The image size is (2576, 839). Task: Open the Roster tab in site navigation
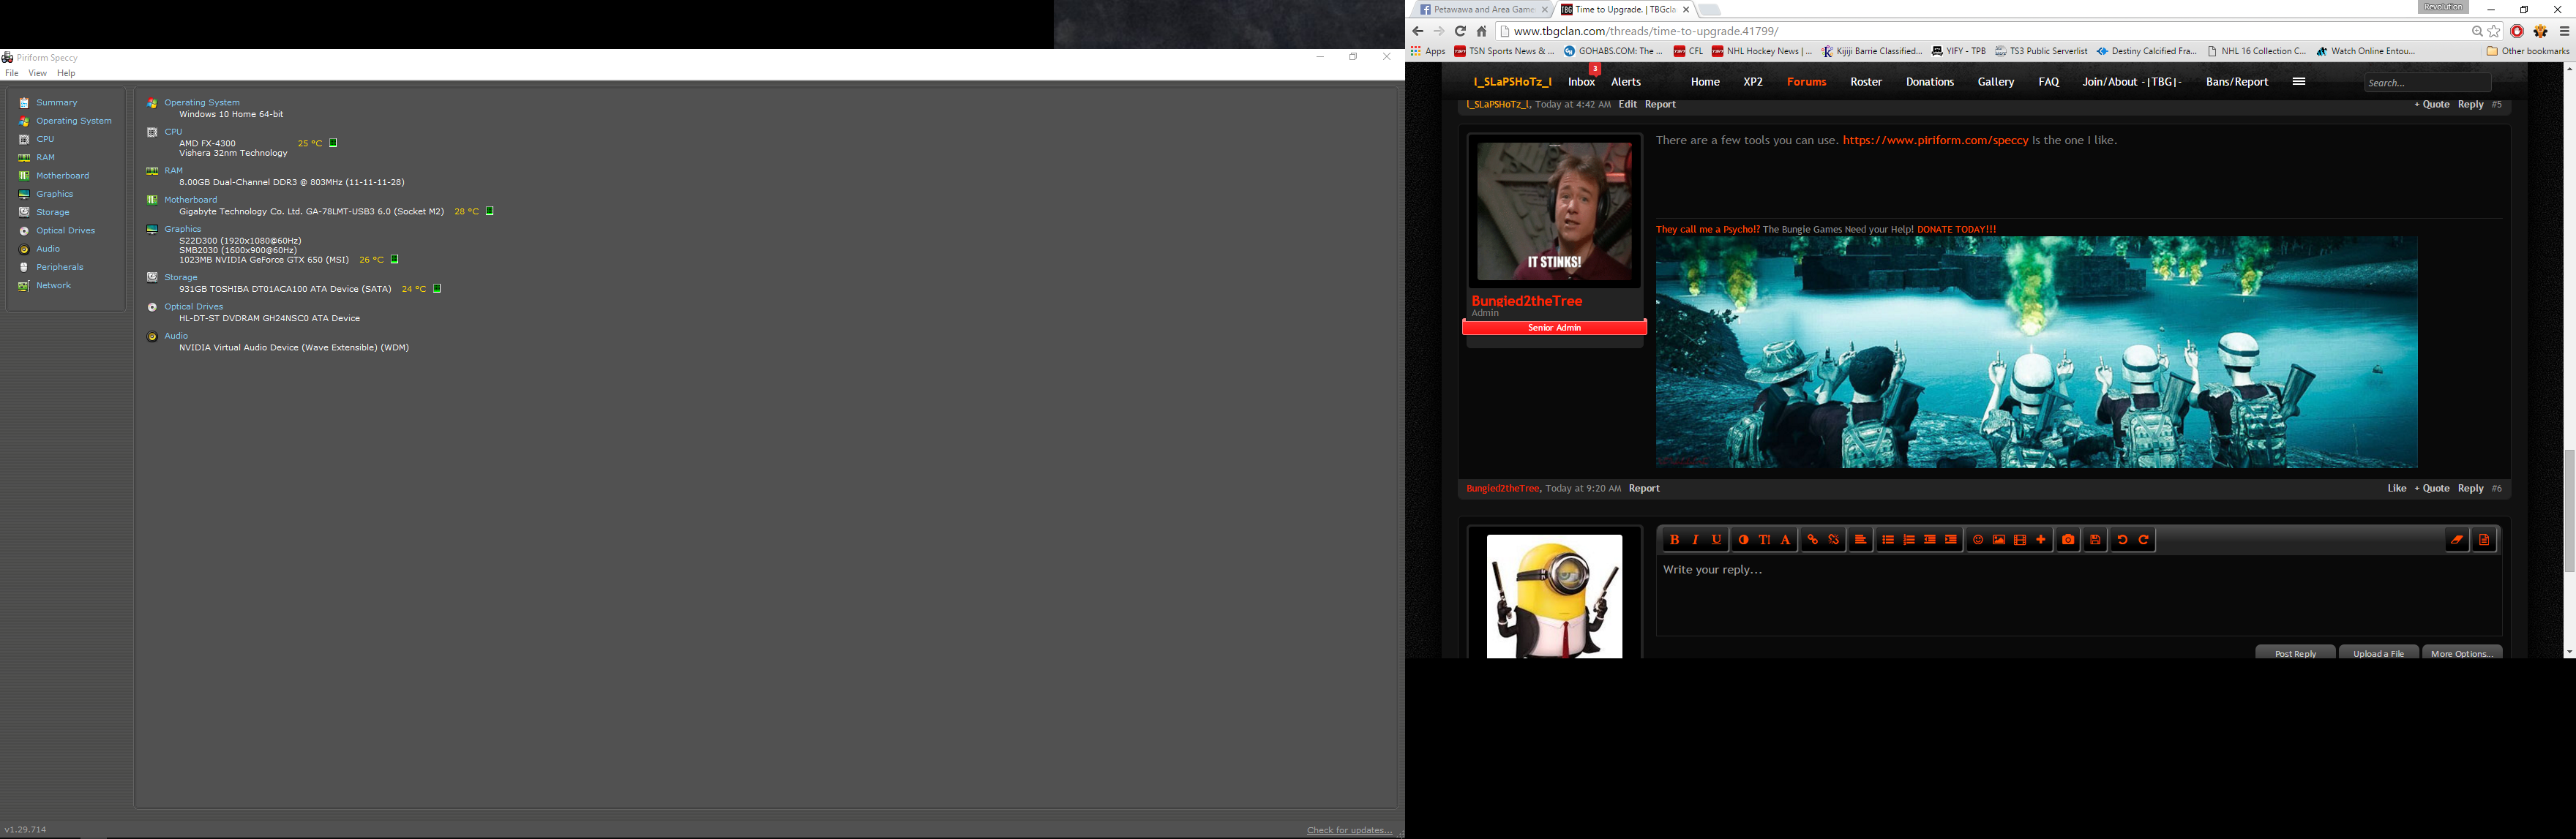click(1866, 82)
